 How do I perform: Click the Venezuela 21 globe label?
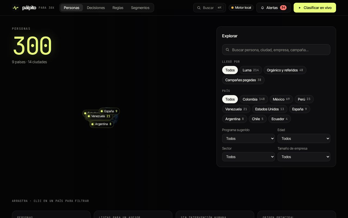(100, 116)
